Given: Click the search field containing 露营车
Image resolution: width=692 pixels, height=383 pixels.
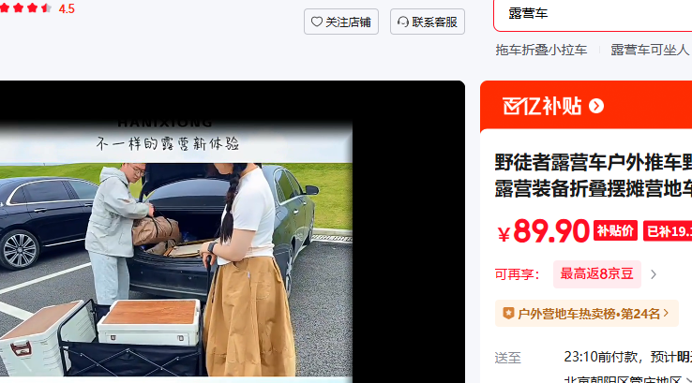Looking at the screenshot, I should [x=593, y=15].
